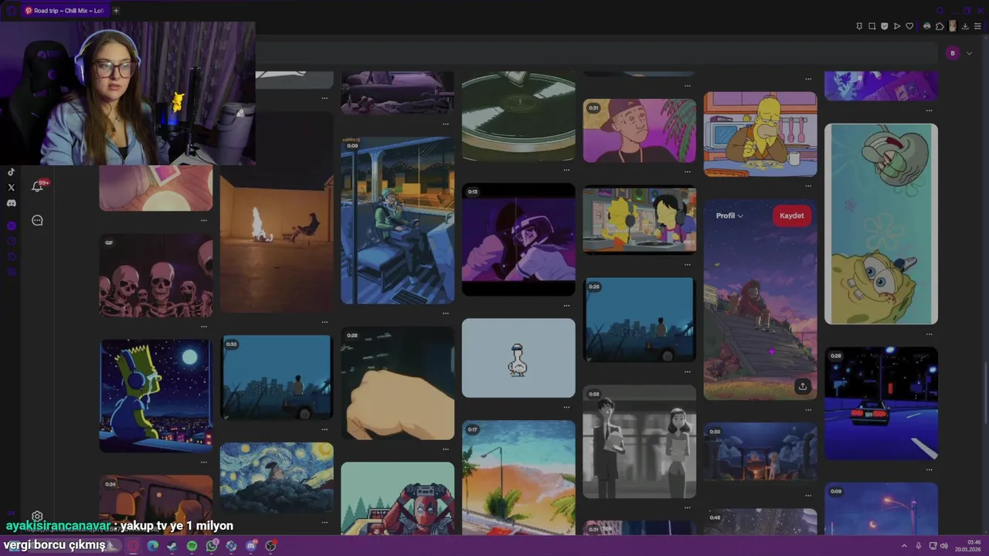Open the extensions puzzle-piece icon
Viewport: 989px width, 556px height.
coord(940,26)
